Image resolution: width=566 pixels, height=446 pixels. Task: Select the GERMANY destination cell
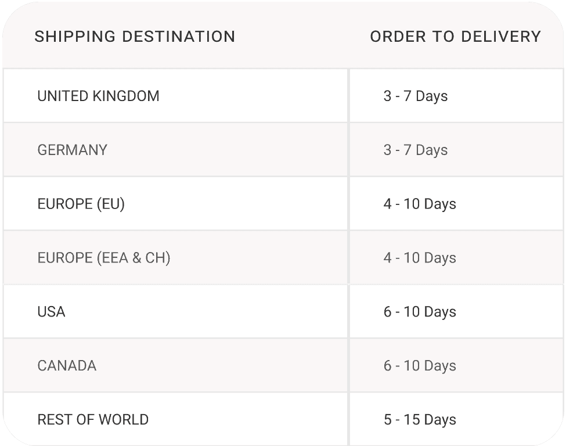[175, 150]
